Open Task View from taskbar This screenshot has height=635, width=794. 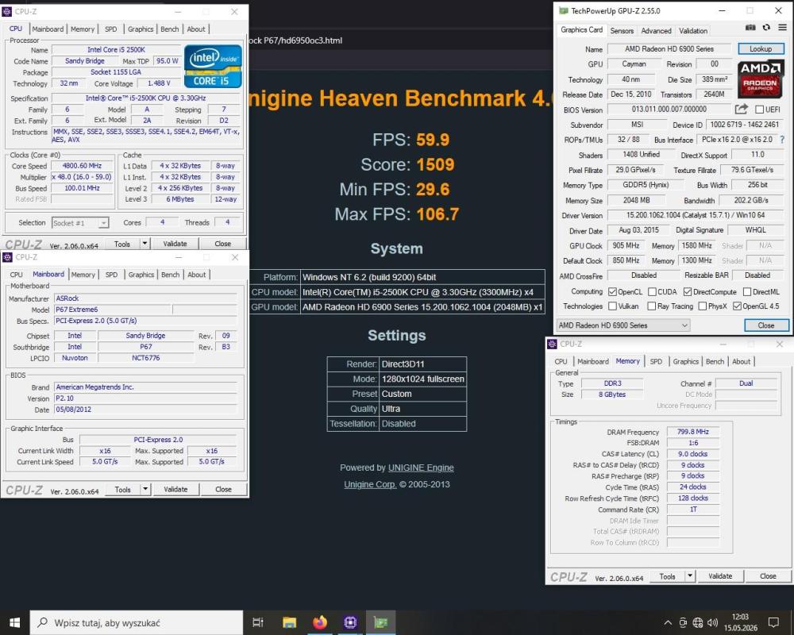[258, 622]
